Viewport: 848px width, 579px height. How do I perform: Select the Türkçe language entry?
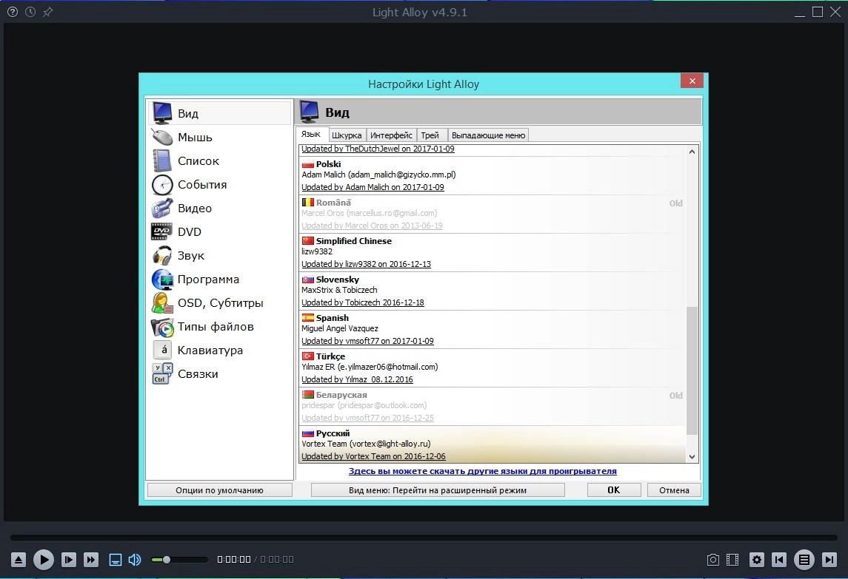coord(493,368)
